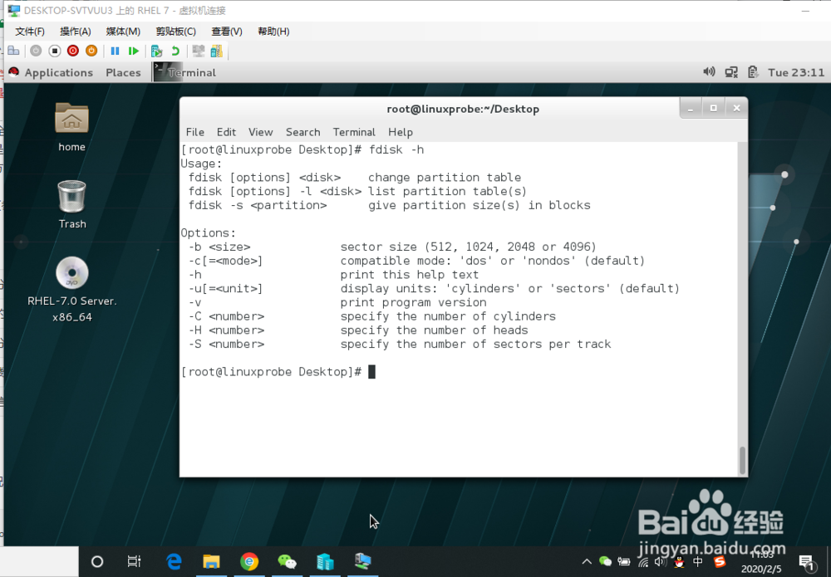Open the Search menu in terminal
Image resolution: width=831 pixels, height=577 pixels.
pos(302,132)
